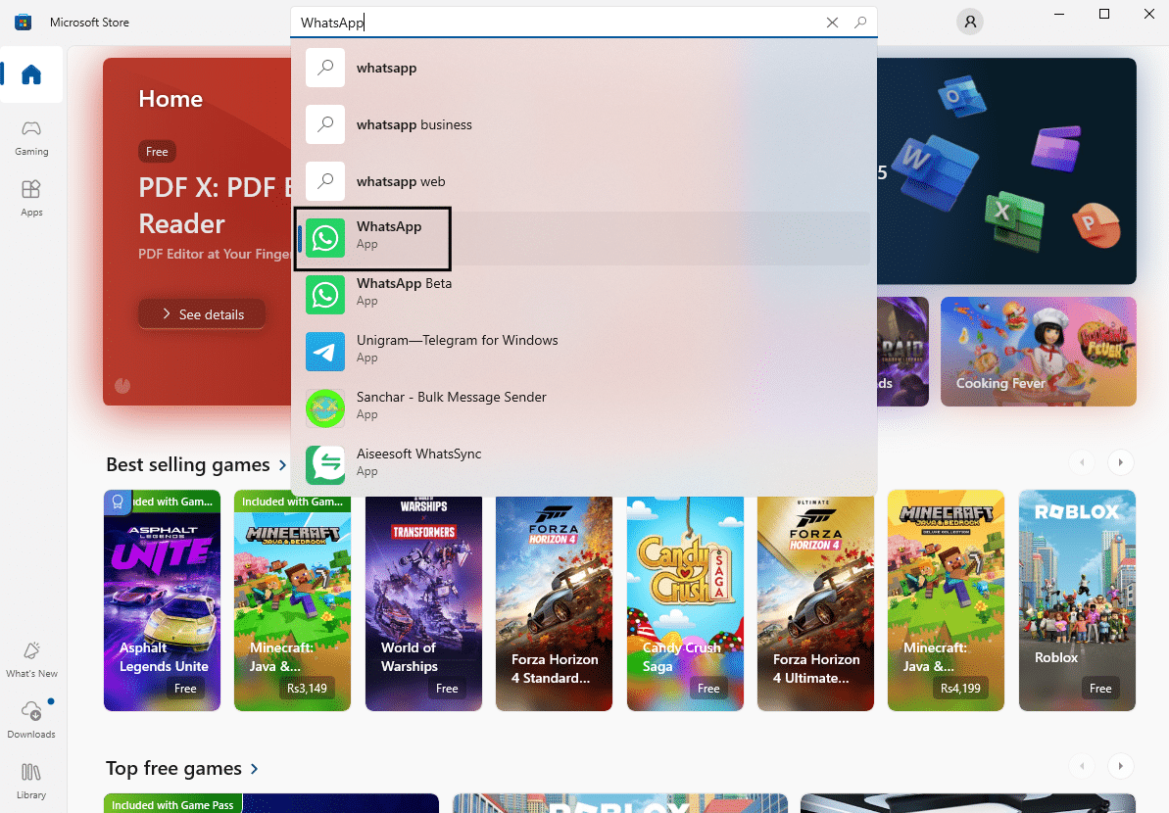This screenshot has width=1169, height=813.
Task: Open the Library section
Action: (x=30, y=780)
